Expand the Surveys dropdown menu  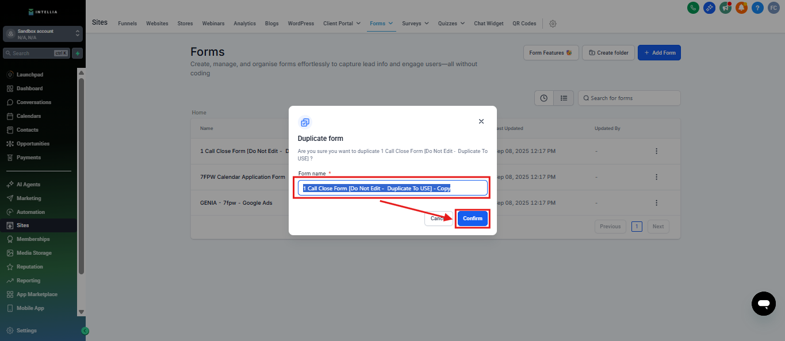415,24
